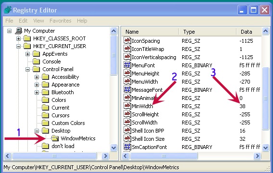Open the File menu
The image size is (273, 173).
(x=9, y=21)
